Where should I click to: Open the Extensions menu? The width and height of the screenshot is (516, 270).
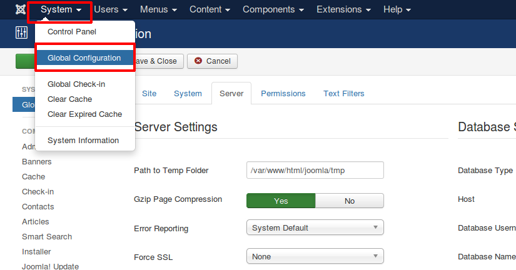coord(343,10)
